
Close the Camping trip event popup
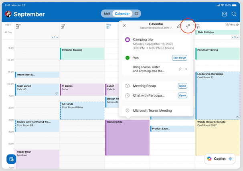pos(124,26)
